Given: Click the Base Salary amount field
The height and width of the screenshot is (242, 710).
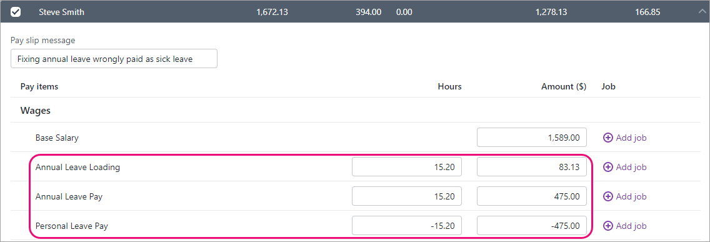Looking at the screenshot, I should tap(532, 138).
